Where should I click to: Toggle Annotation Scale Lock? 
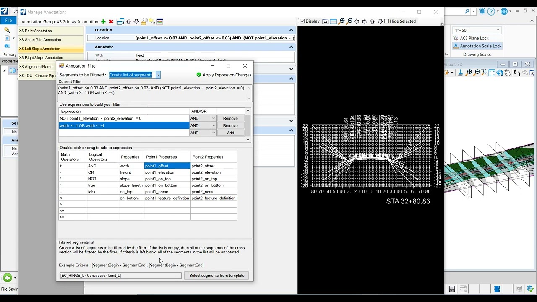(477, 46)
